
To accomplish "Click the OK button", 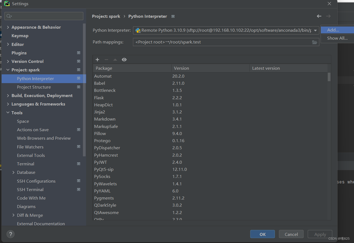I will pyautogui.click(x=262, y=234).
